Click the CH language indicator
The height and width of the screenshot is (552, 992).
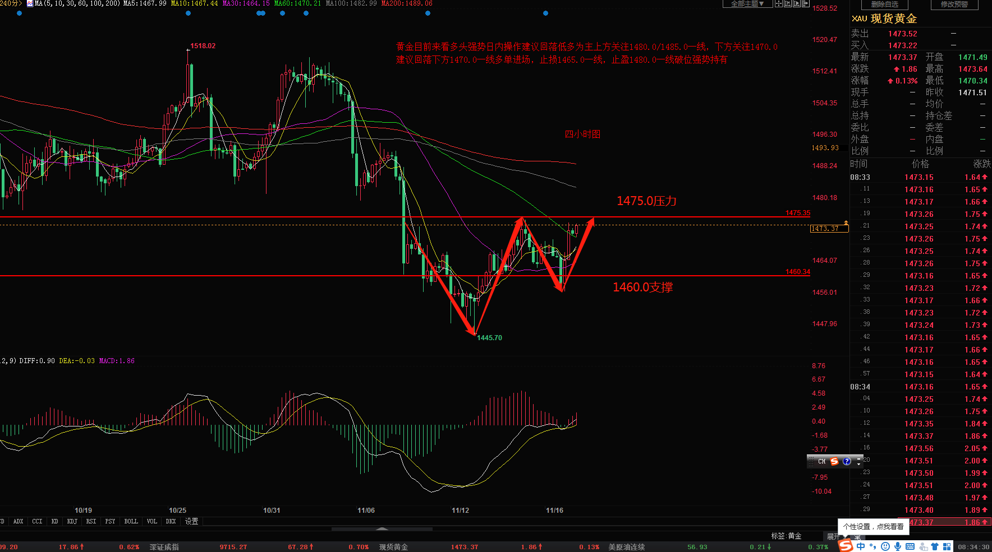pos(821,461)
